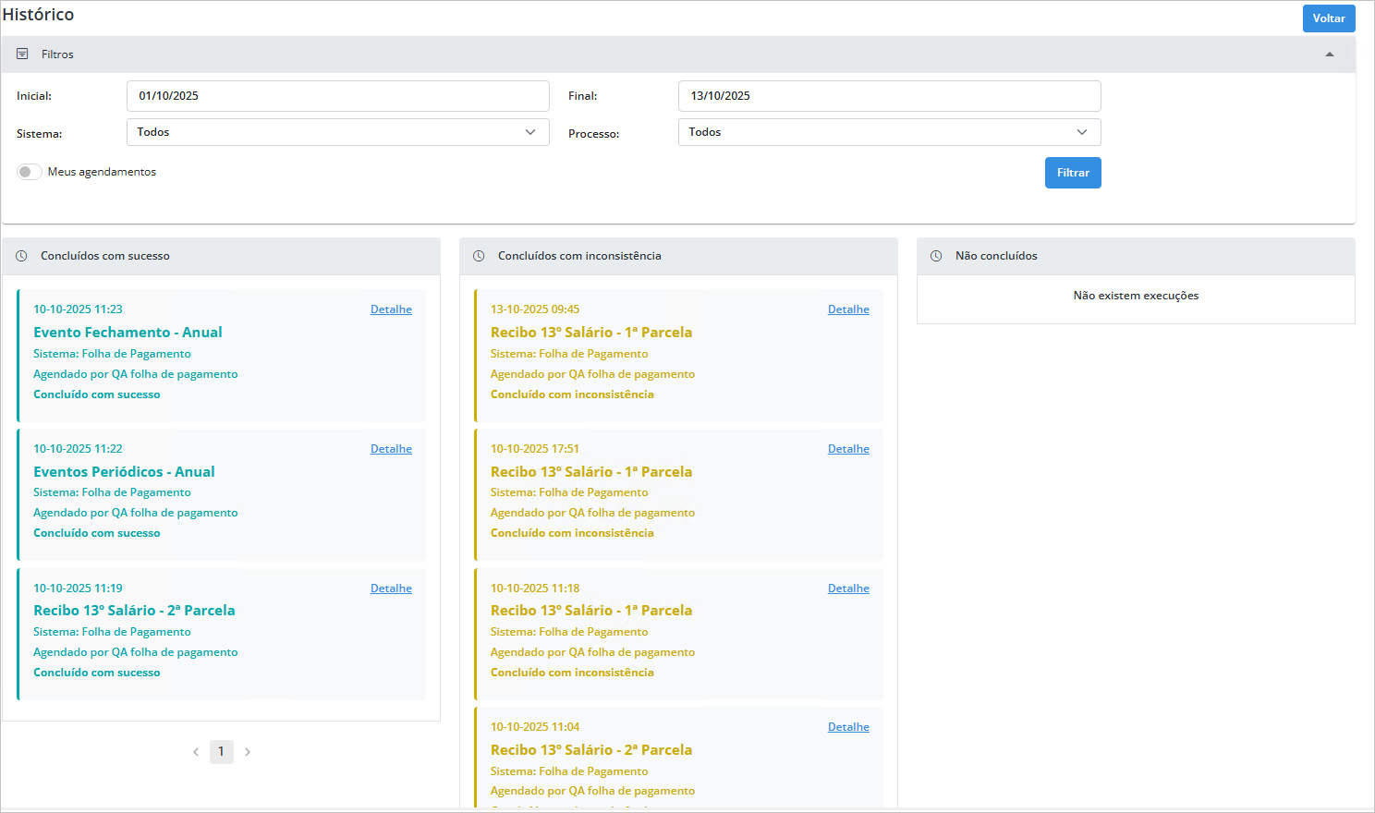Screen dimensions: 1375x813
Task: Click clock icon in Não concluídos header
Action: point(936,256)
